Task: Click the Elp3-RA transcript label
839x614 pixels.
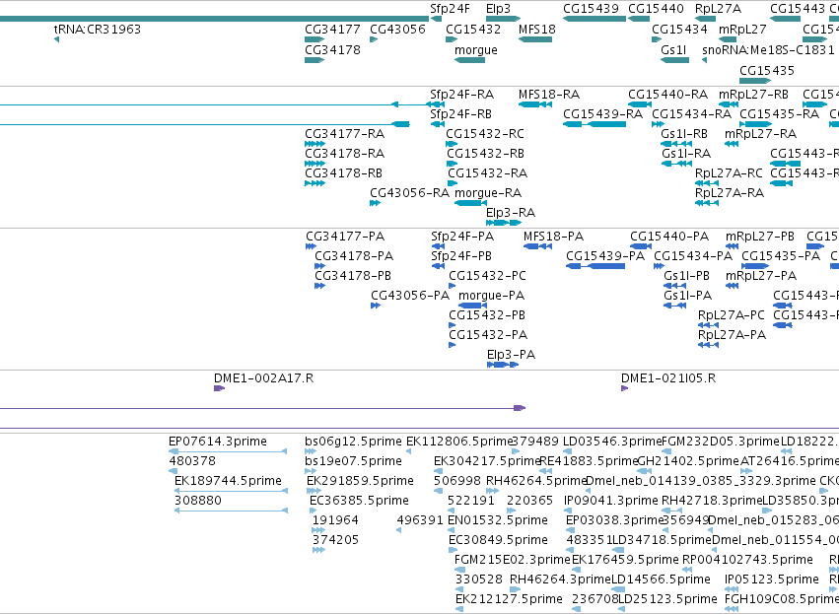Action: pos(511,213)
